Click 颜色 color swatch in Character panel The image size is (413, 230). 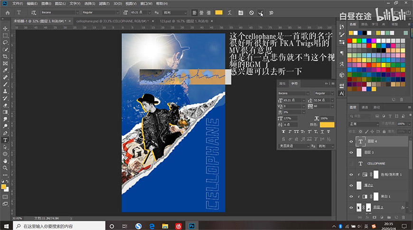point(327,125)
